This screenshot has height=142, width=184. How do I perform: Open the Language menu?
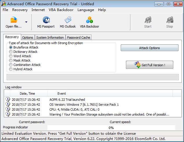click(x=86, y=10)
